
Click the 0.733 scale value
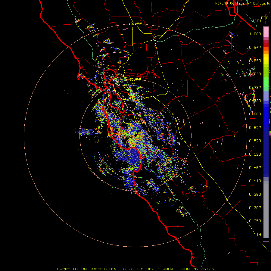(x=255, y=101)
